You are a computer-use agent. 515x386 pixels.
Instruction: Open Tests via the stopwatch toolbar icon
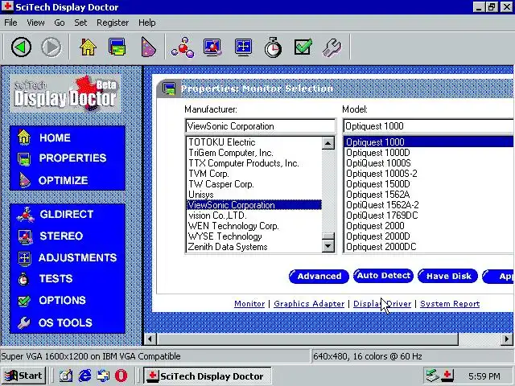tap(273, 47)
